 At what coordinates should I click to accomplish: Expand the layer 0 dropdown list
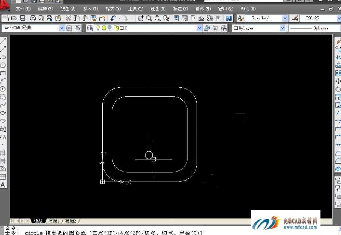pyautogui.click(x=199, y=28)
